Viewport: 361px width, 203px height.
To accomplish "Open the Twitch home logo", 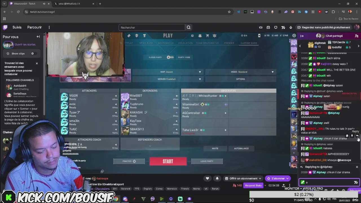I will coord(5,27).
